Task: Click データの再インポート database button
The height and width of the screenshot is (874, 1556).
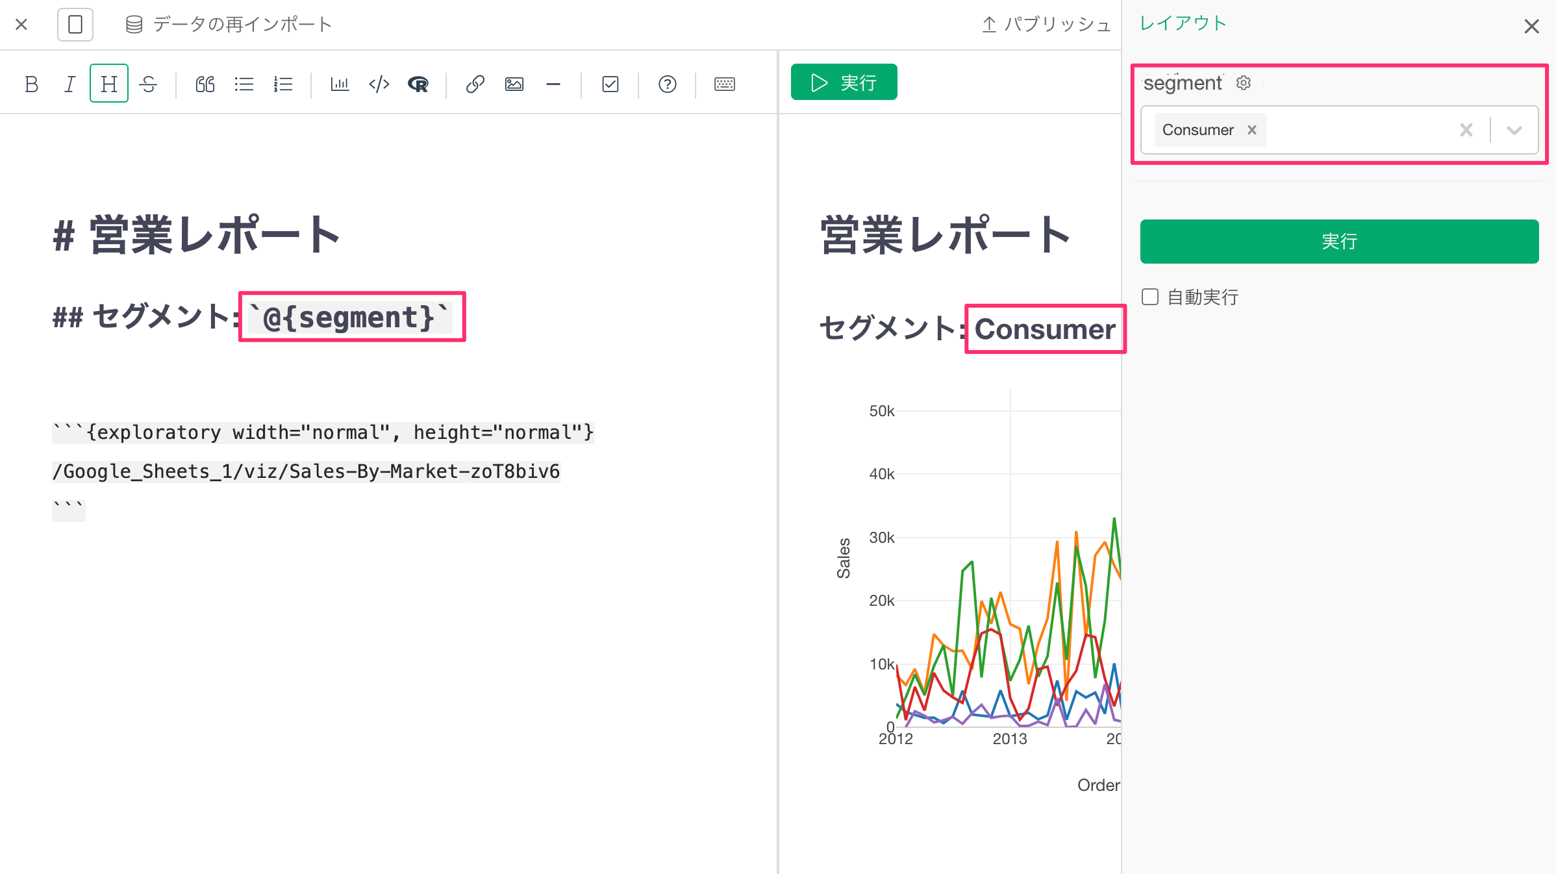Action: [x=229, y=25]
